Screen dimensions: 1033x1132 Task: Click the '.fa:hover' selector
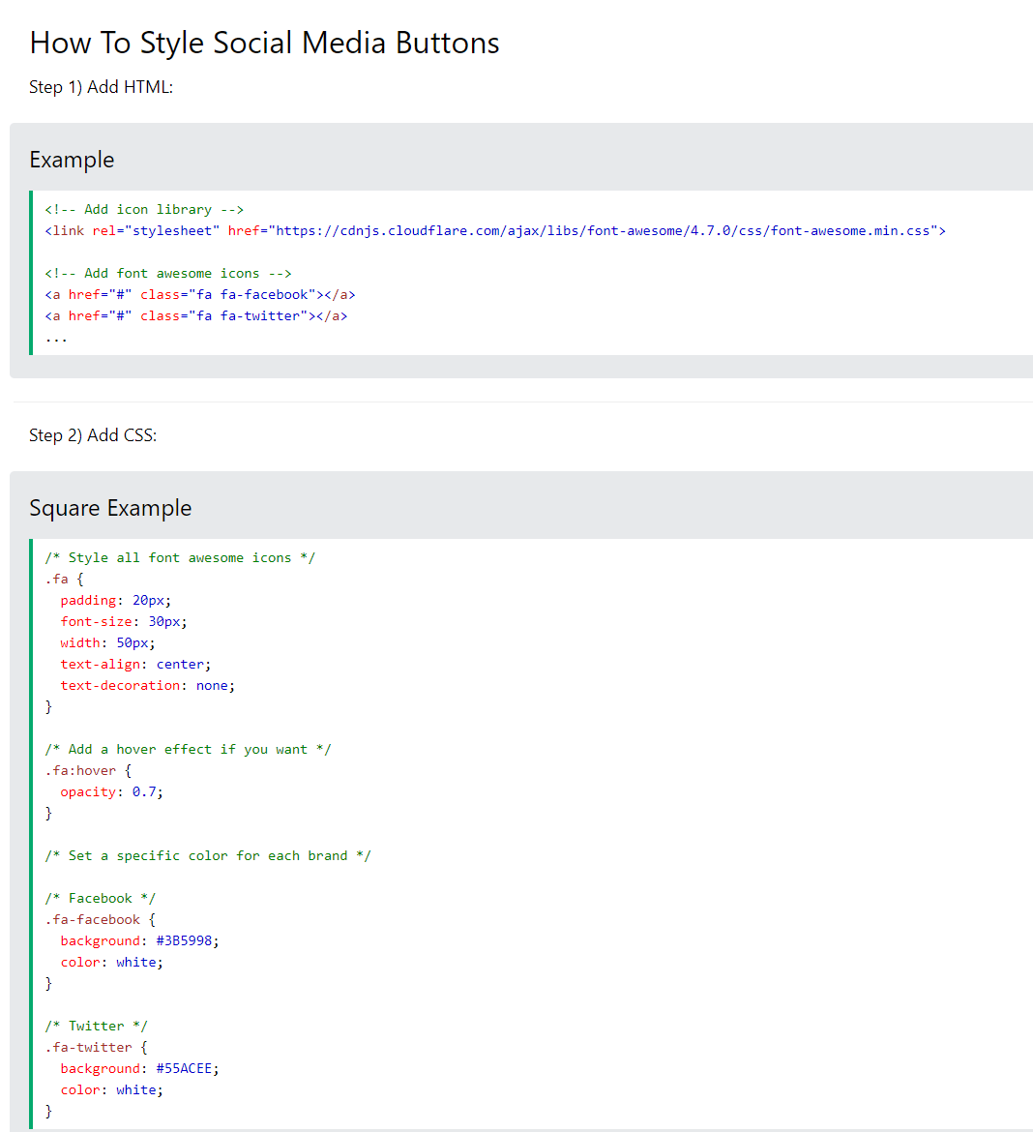click(x=81, y=771)
